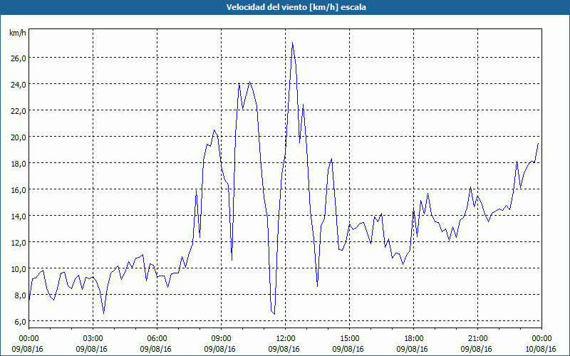Click the highest wind peak just after 12:00
This screenshot has height=356, width=570.
292,43
